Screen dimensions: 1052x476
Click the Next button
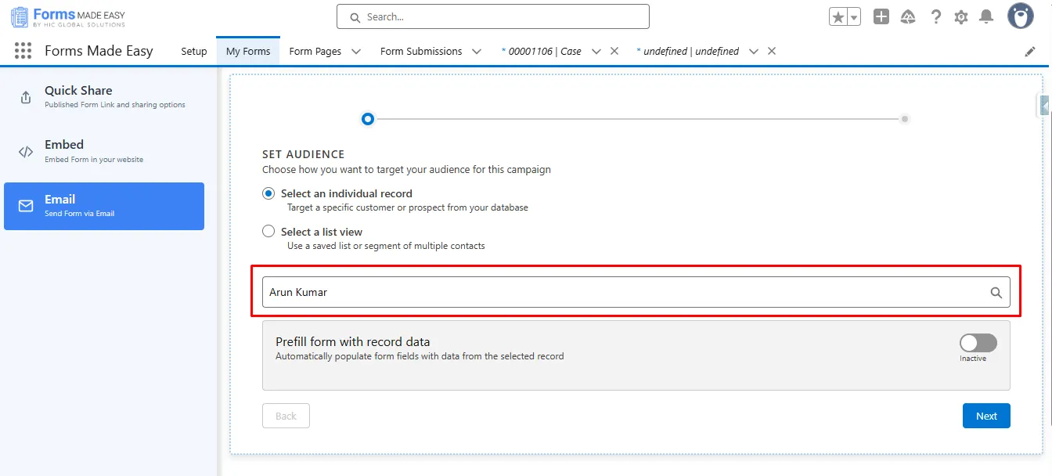986,416
